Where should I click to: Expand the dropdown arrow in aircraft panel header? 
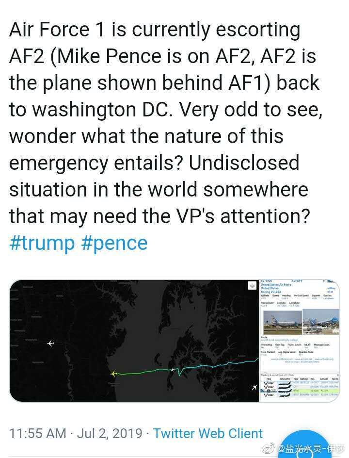click(x=324, y=281)
